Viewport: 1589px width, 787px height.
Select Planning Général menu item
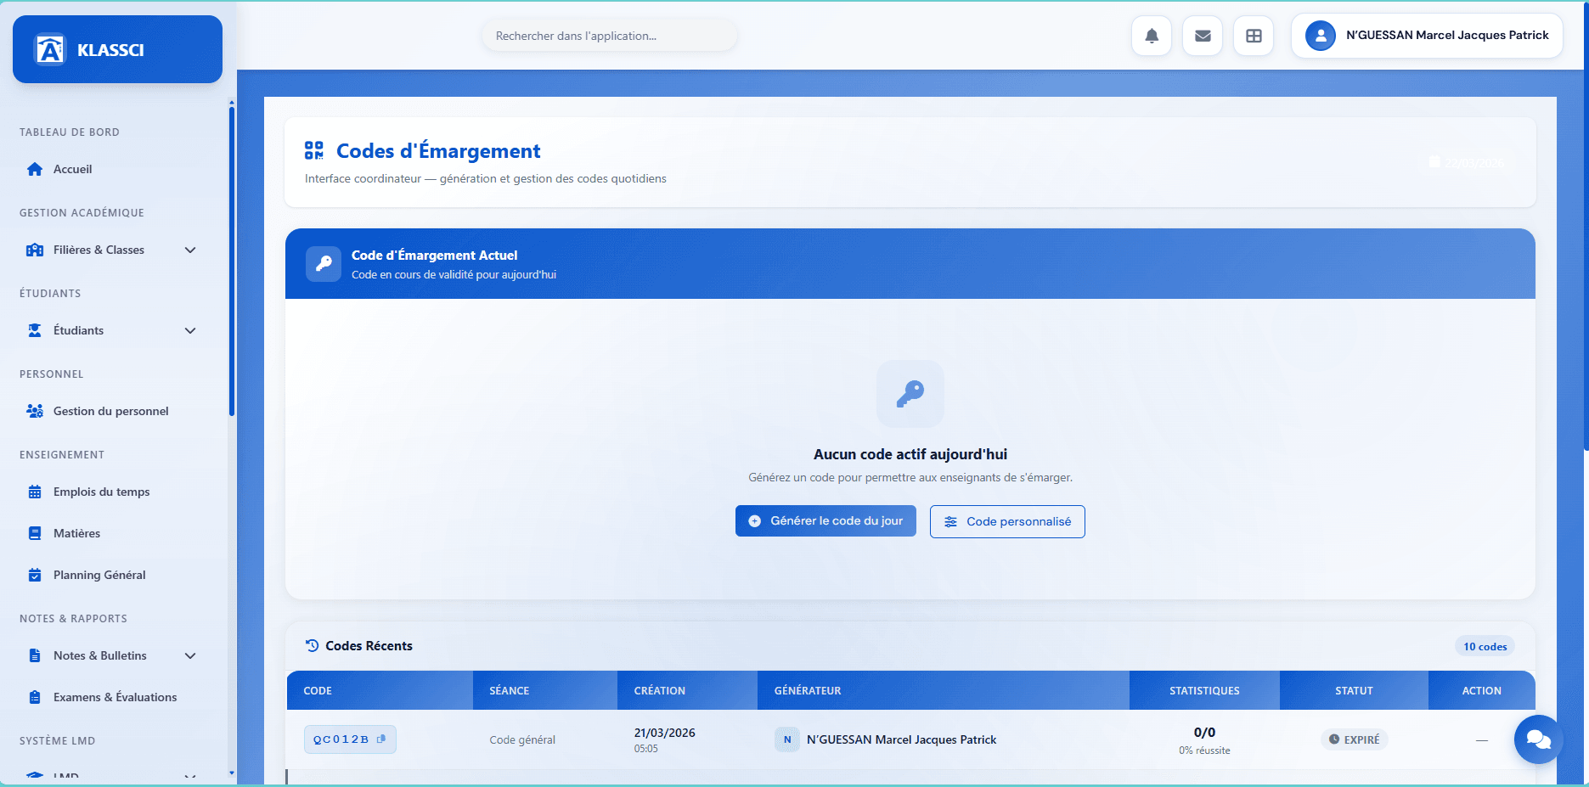pyautogui.click(x=99, y=575)
